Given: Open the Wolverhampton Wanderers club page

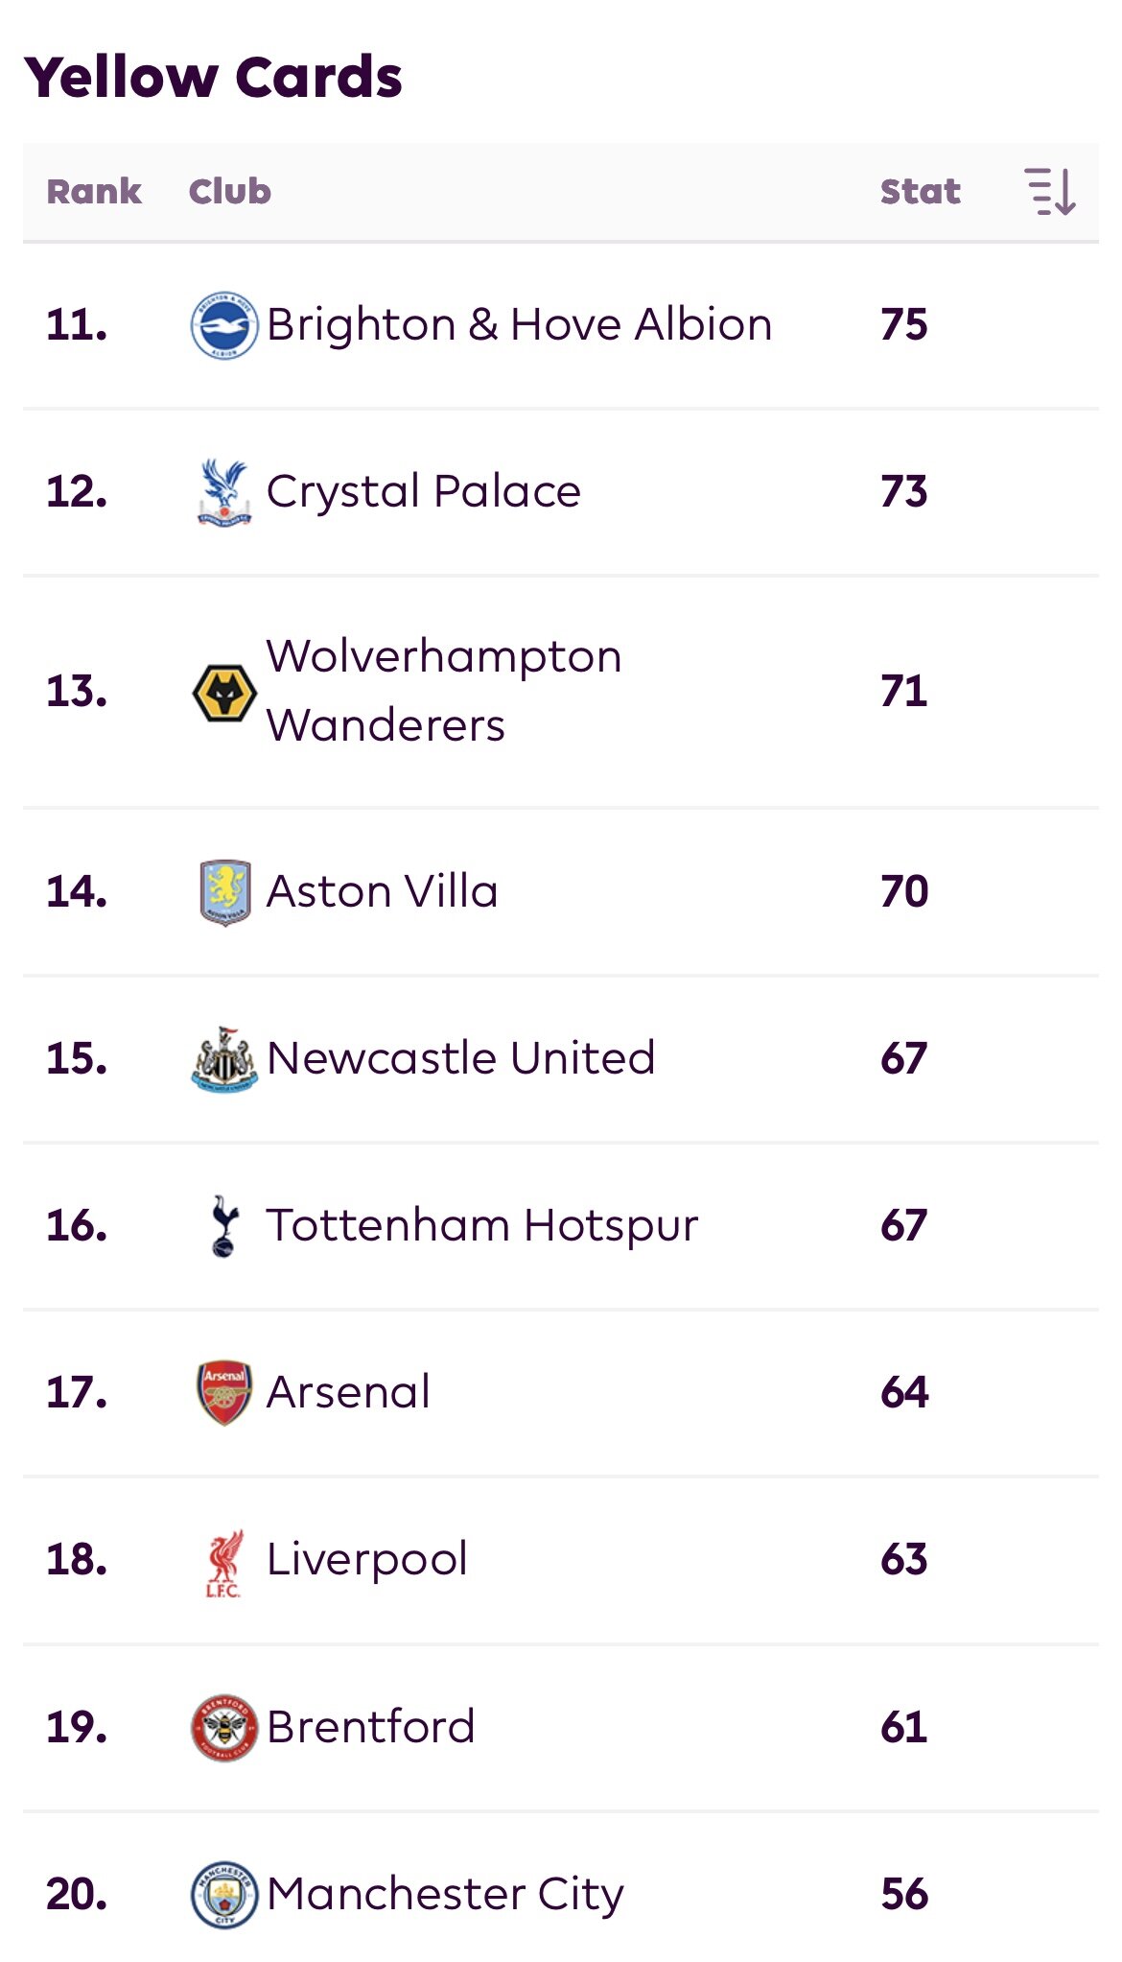Looking at the screenshot, I should point(444,691).
